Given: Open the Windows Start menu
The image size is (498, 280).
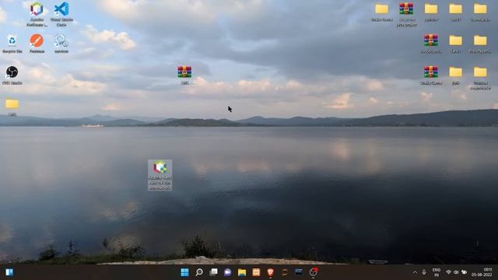Looking at the screenshot, I should pos(184,272).
